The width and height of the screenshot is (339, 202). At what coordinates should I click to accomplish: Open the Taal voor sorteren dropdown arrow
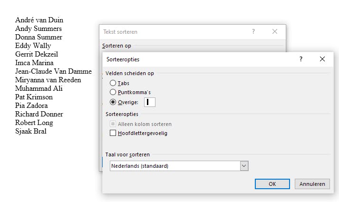coord(244,166)
